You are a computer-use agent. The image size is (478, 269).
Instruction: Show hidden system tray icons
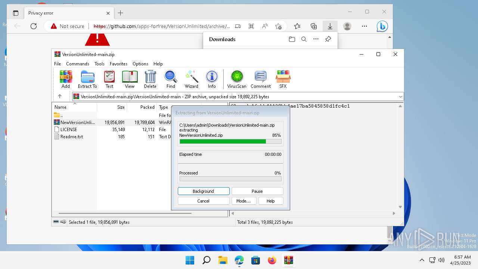pos(422,260)
